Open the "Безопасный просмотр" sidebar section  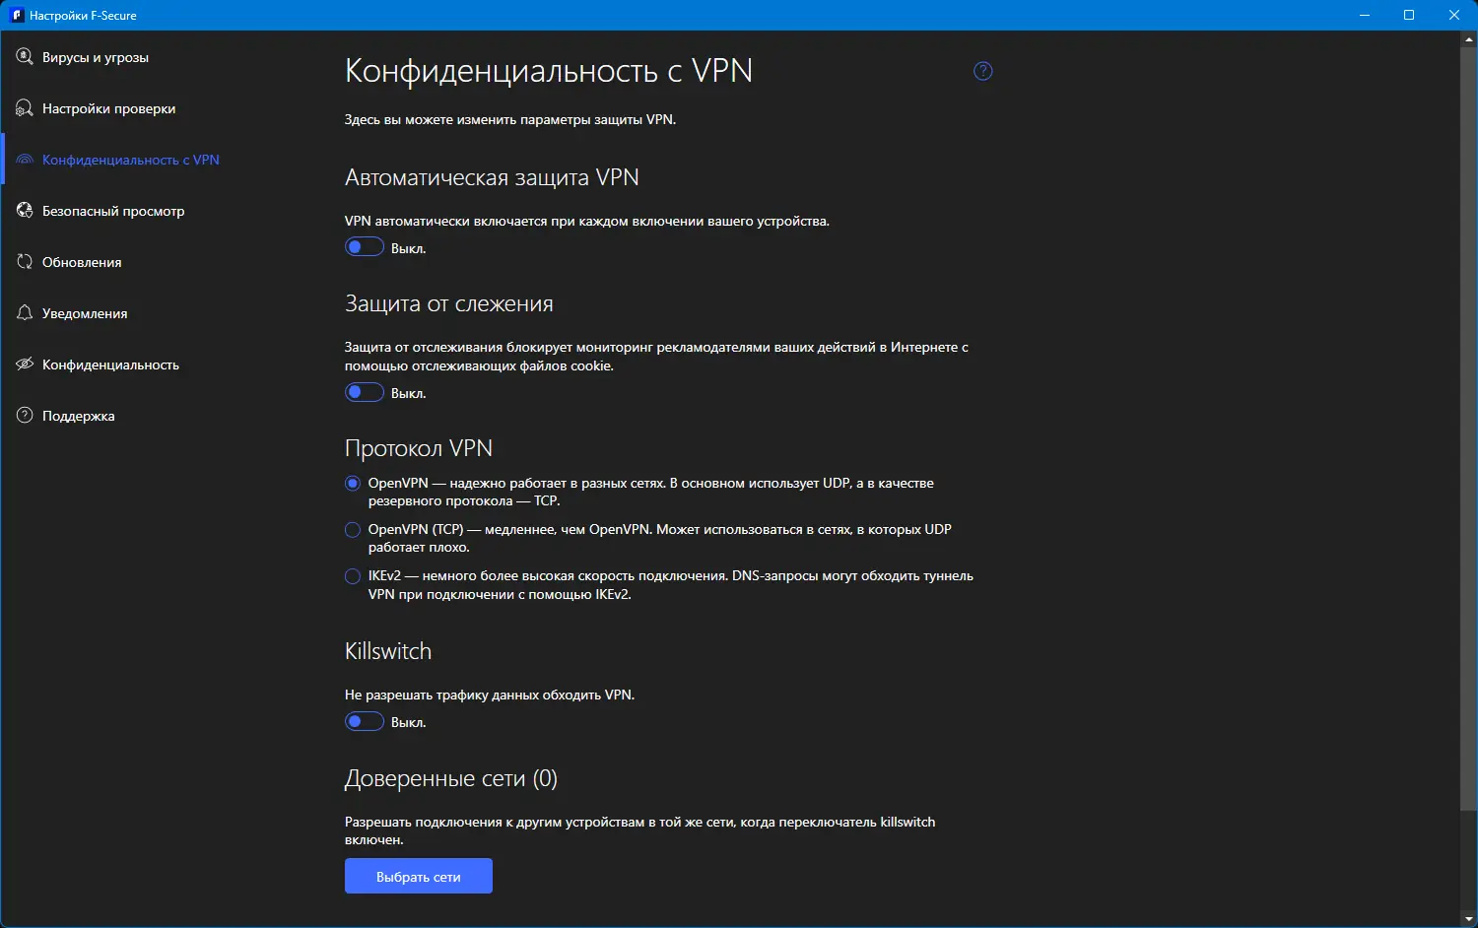(113, 211)
